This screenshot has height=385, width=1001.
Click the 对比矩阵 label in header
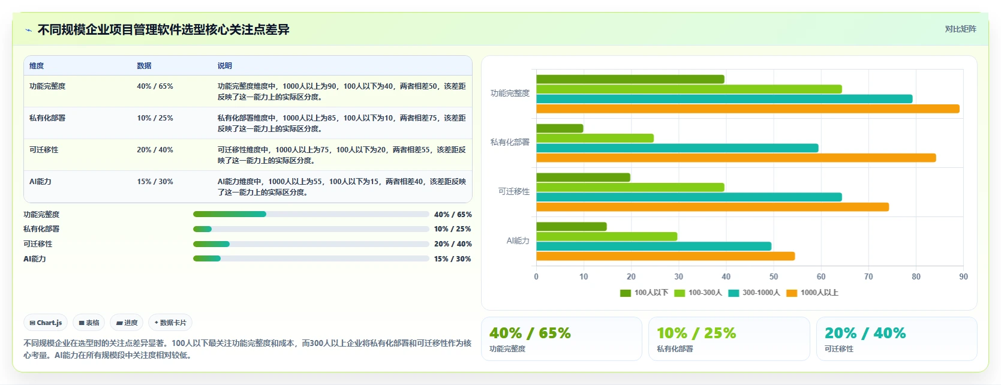(x=960, y=29)
